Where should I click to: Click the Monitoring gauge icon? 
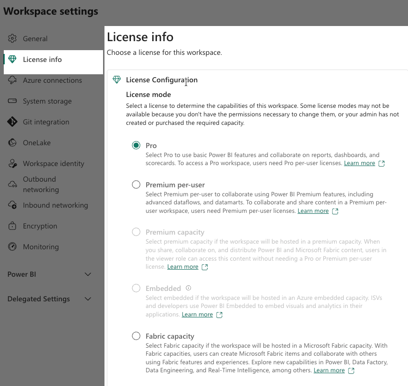pyautogui.click(x=12, y=247)
